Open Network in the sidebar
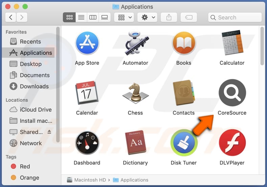 click(x=28, y=143)
